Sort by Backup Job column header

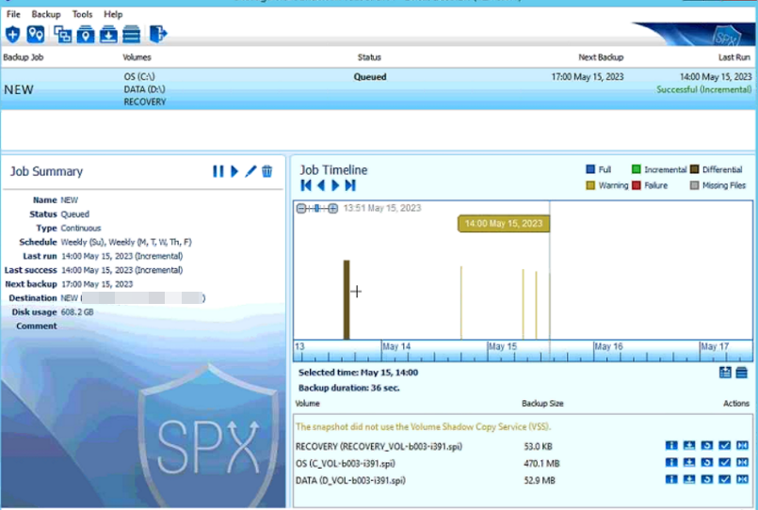pyautogui.click(x=24, y=57)
